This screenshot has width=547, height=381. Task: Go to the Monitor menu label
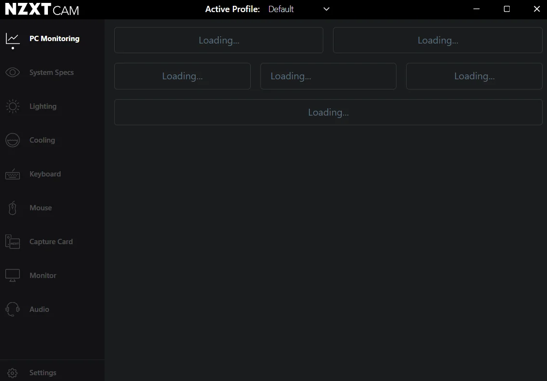coord(43,276)
